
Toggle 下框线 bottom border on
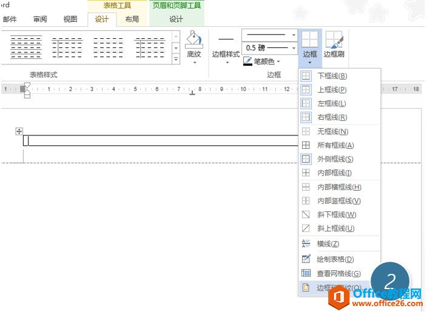click(332, 76)
